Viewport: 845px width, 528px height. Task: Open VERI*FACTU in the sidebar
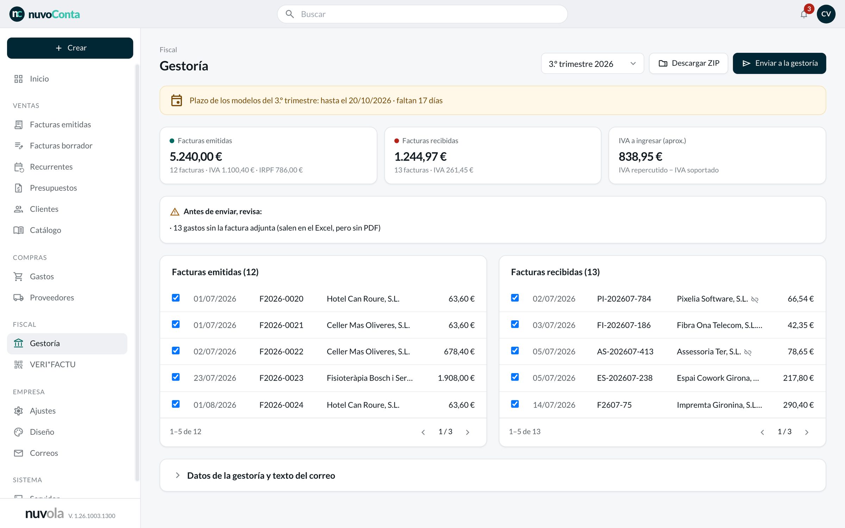coord(67,365)
